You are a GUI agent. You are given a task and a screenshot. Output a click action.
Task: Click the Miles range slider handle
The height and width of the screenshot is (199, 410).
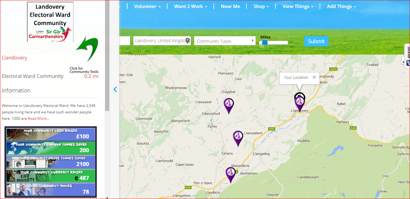[x=264, y=43]
